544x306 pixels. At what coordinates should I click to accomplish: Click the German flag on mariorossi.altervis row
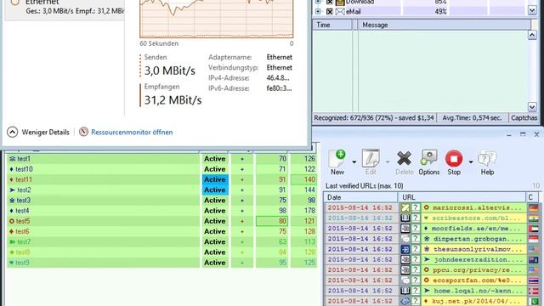coord(533,207)
